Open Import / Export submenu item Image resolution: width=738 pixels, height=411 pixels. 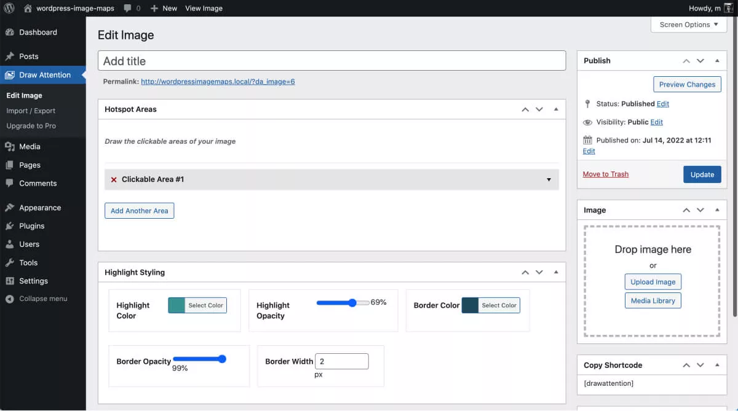(31, 111)
